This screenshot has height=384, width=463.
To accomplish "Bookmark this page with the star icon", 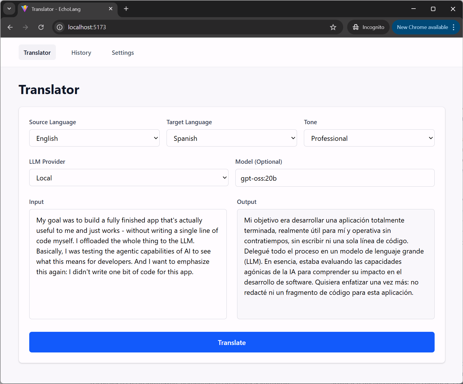I will pyautogui.click(x=333, y=27).
